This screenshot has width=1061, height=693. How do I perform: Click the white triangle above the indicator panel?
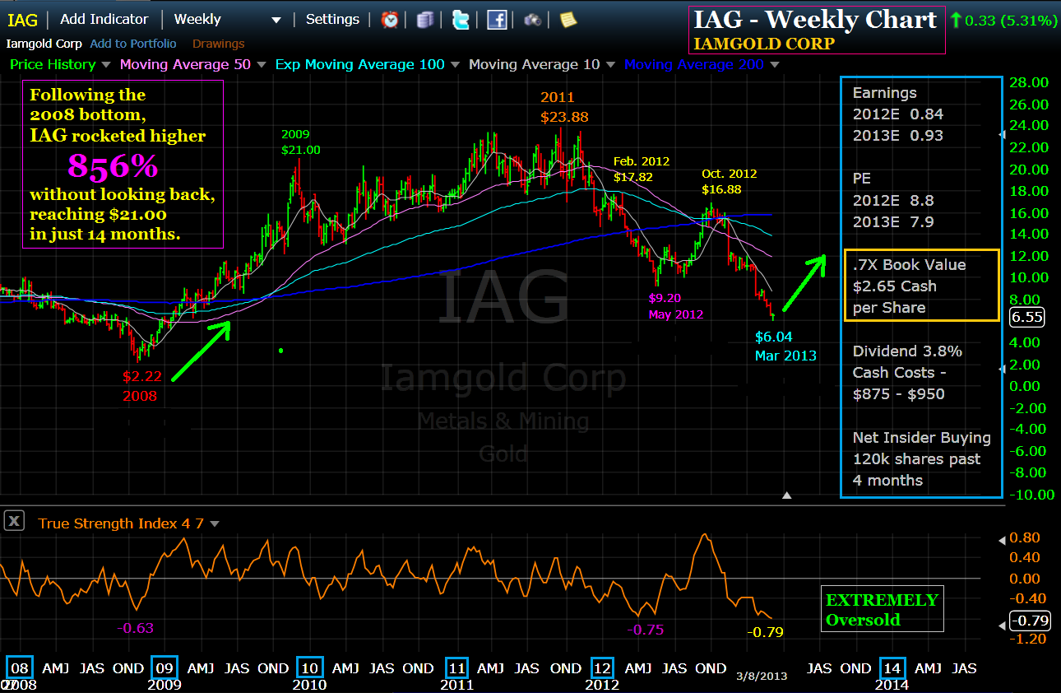coord(787,495)
